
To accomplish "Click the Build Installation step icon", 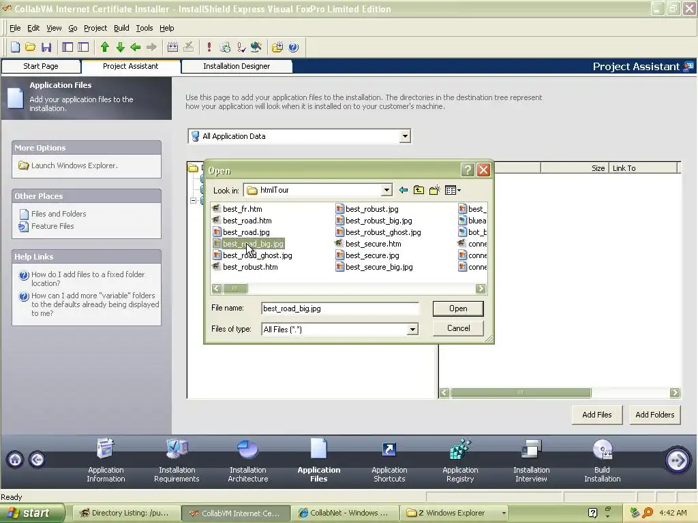I will pos(603,449).
